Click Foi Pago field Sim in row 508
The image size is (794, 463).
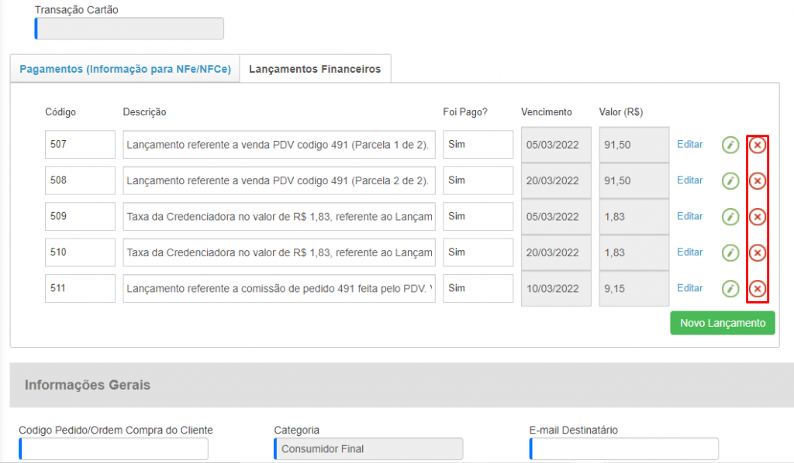click(x=478, y=180)
